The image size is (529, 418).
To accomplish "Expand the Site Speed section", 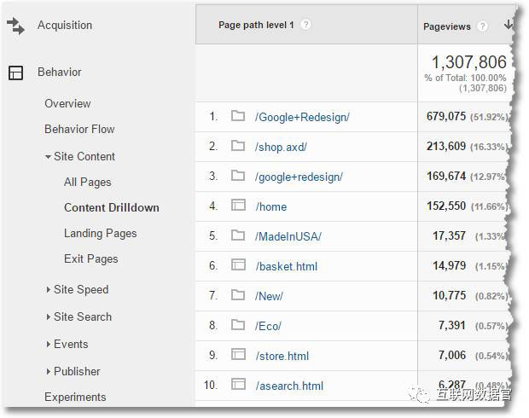I will pyautogui.click(x=48, y=290).
